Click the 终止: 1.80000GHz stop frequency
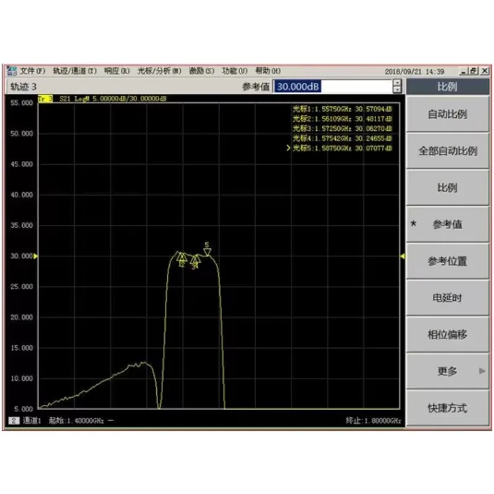494x494 pixels. pyautogui.click(x=373, y=421)
